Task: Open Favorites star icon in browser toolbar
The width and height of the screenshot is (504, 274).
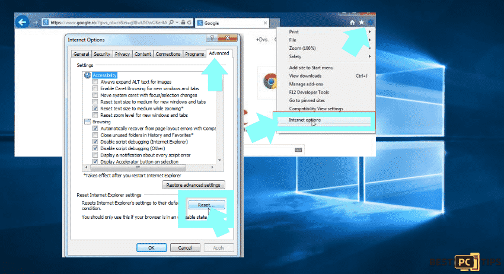Action: click(x=361, y=23)
